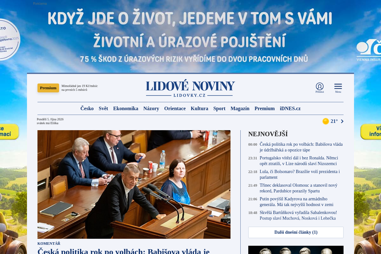The width and height of the screenshot is (381, 254).
Task: Open the Sport section
Action: click(x=219, y=109)
